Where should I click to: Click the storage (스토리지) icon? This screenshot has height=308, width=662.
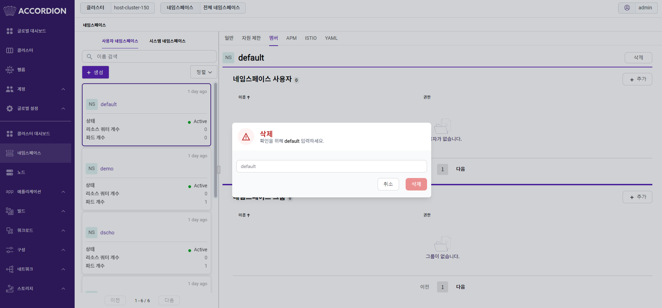coord(10,289)
